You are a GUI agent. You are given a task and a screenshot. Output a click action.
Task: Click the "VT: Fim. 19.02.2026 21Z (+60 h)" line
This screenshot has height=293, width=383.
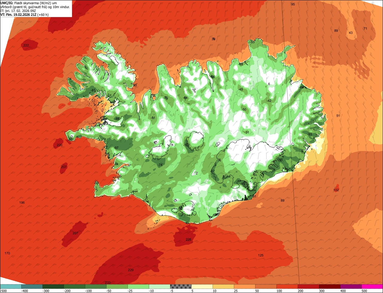[x=25, y=14]
